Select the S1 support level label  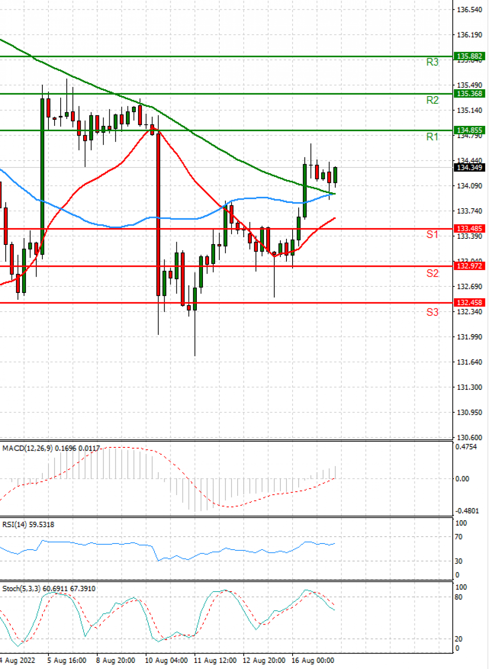pos(432,235)
